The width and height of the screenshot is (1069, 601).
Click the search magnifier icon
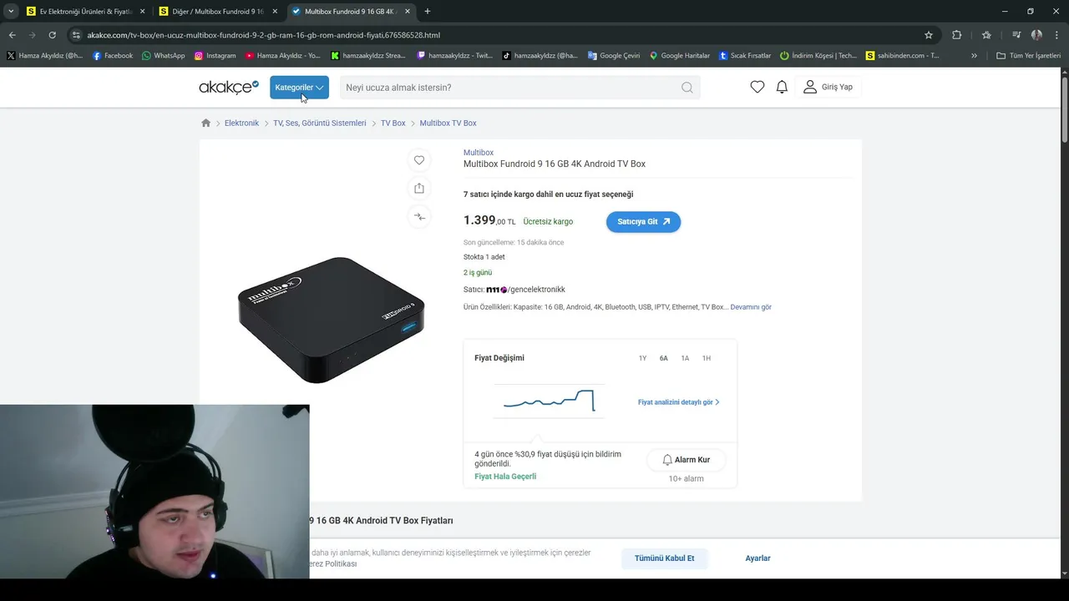coord(686,88)
